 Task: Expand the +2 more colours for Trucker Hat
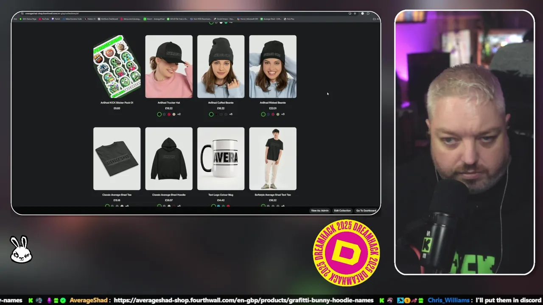179,114
